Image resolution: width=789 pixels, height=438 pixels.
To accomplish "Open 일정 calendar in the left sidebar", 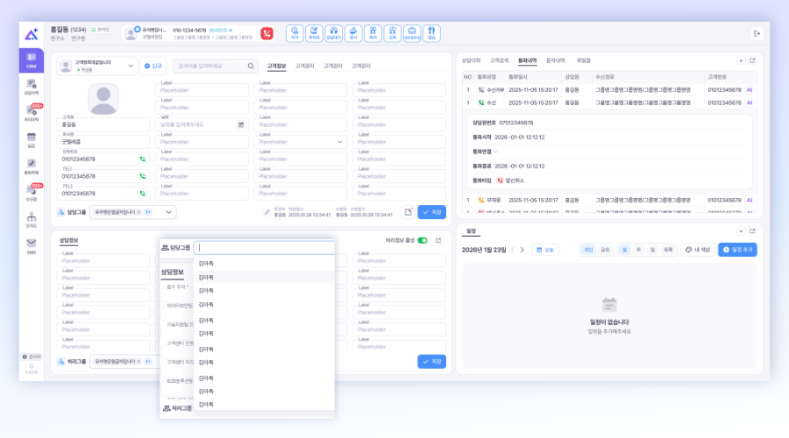I will pyautogui.click(x=31, y=138).
